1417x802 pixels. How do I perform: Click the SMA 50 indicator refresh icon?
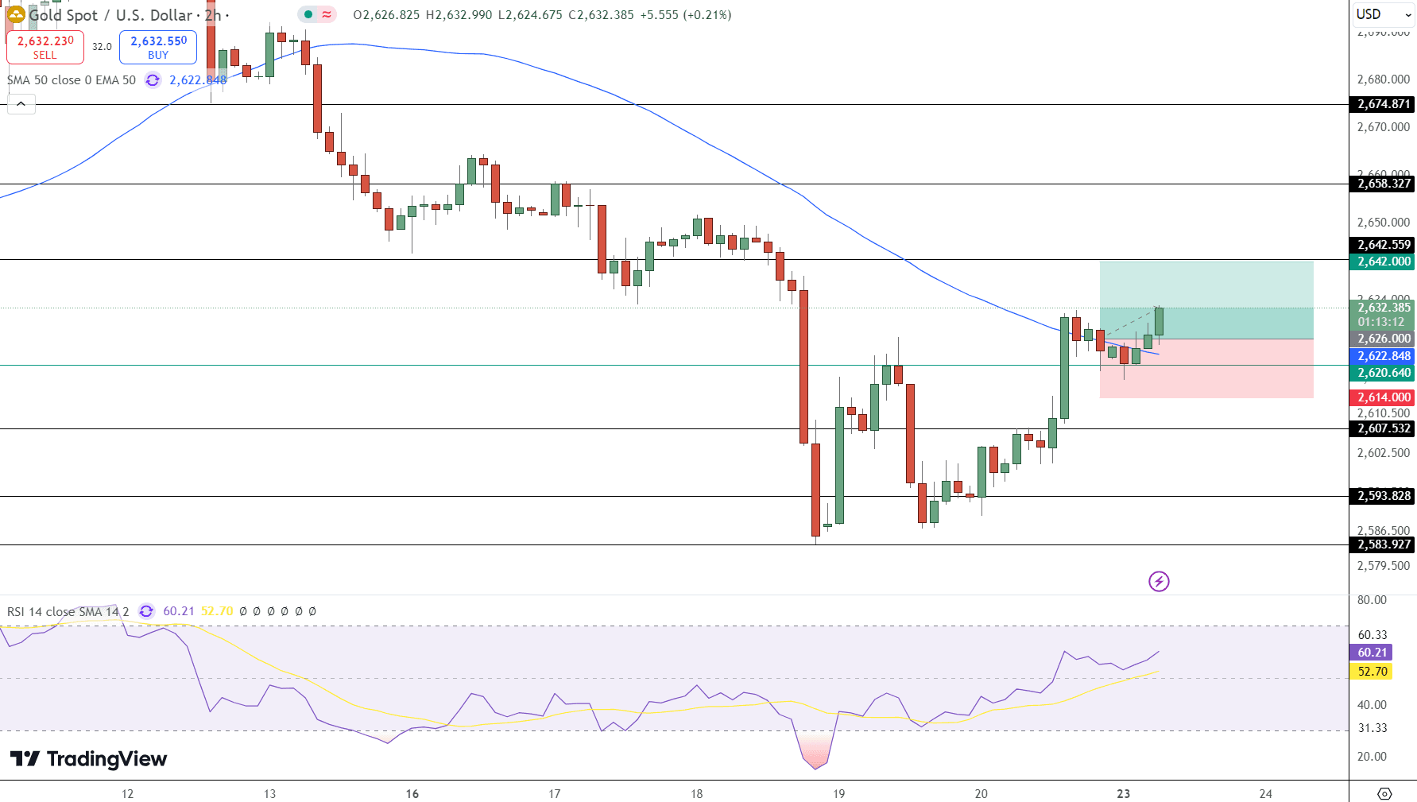pos(153,80)
